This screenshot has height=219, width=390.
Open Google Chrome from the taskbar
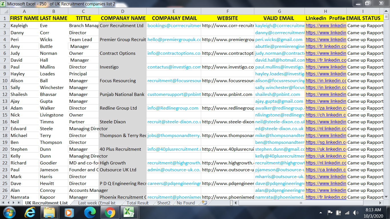pyautogui.click(x=110, y=212)
